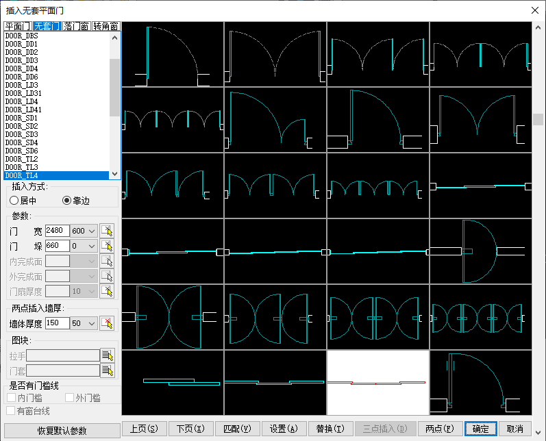Screen dimensions: 546x441
Task: Click the 门垛 input field showing 660
Action: pyautogui.click(x=58, y=246)
